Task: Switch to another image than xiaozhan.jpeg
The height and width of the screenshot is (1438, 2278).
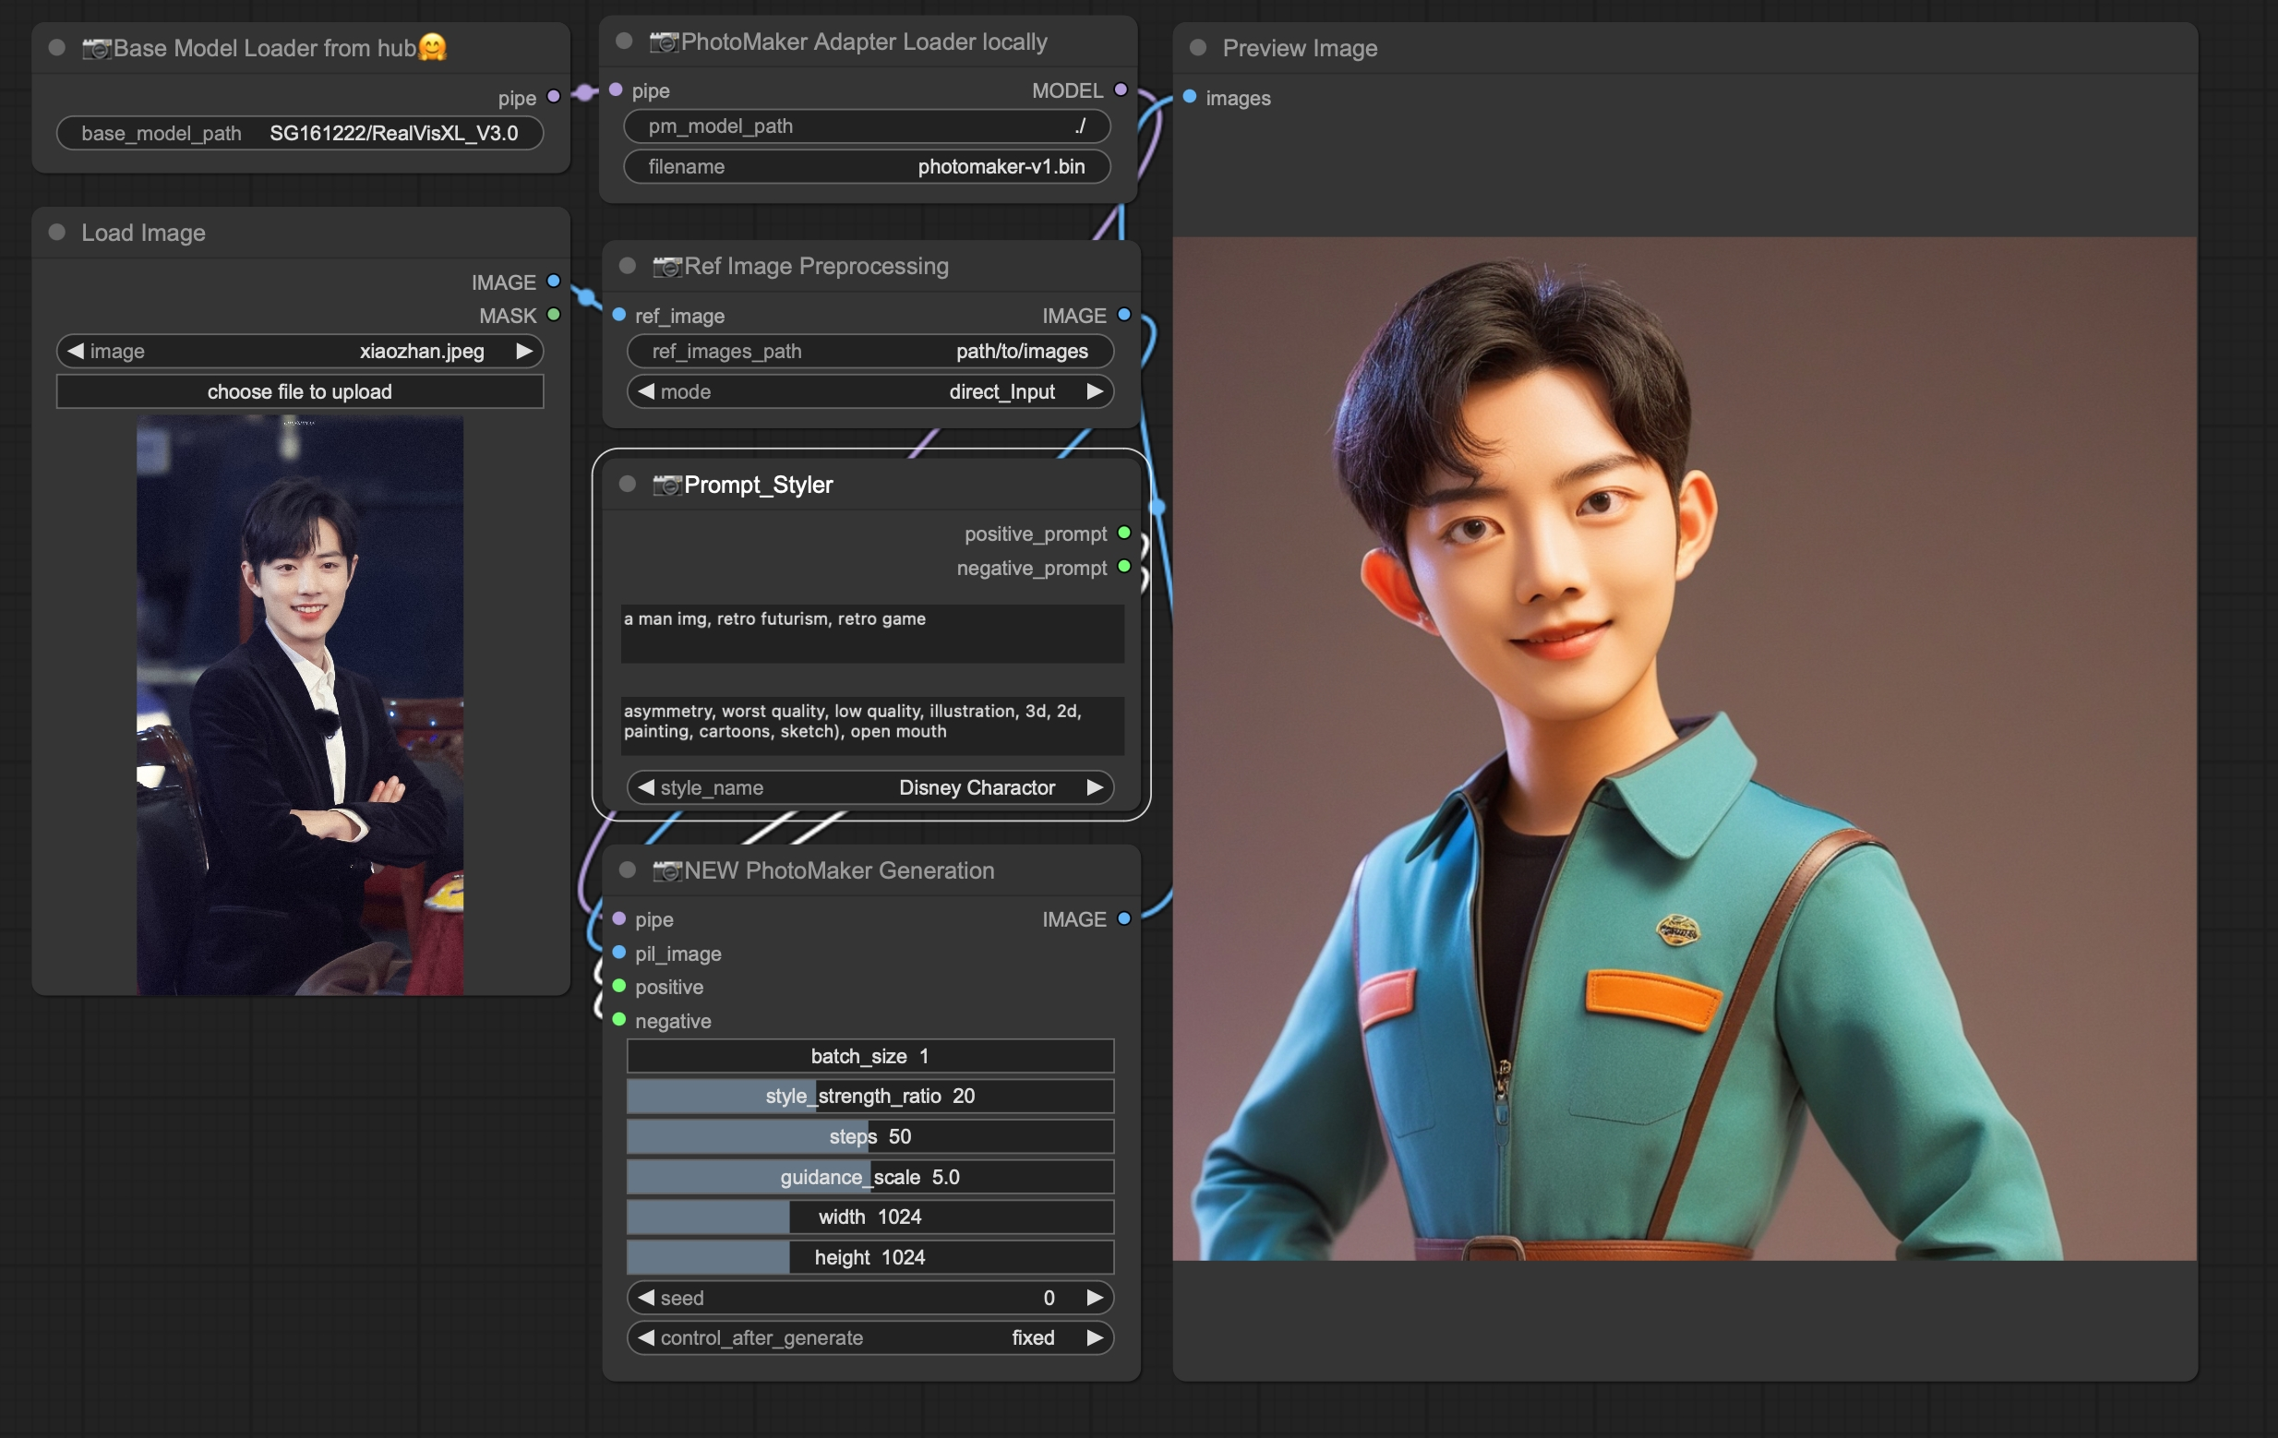Action: pyautogui.click(x=526, y=351)
